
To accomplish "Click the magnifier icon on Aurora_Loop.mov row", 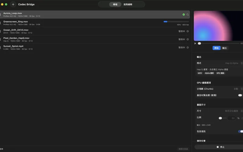I will pos(187,14).
